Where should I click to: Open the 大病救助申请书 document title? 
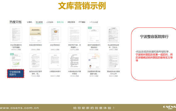pyautogui.click(x=55, y=72)
